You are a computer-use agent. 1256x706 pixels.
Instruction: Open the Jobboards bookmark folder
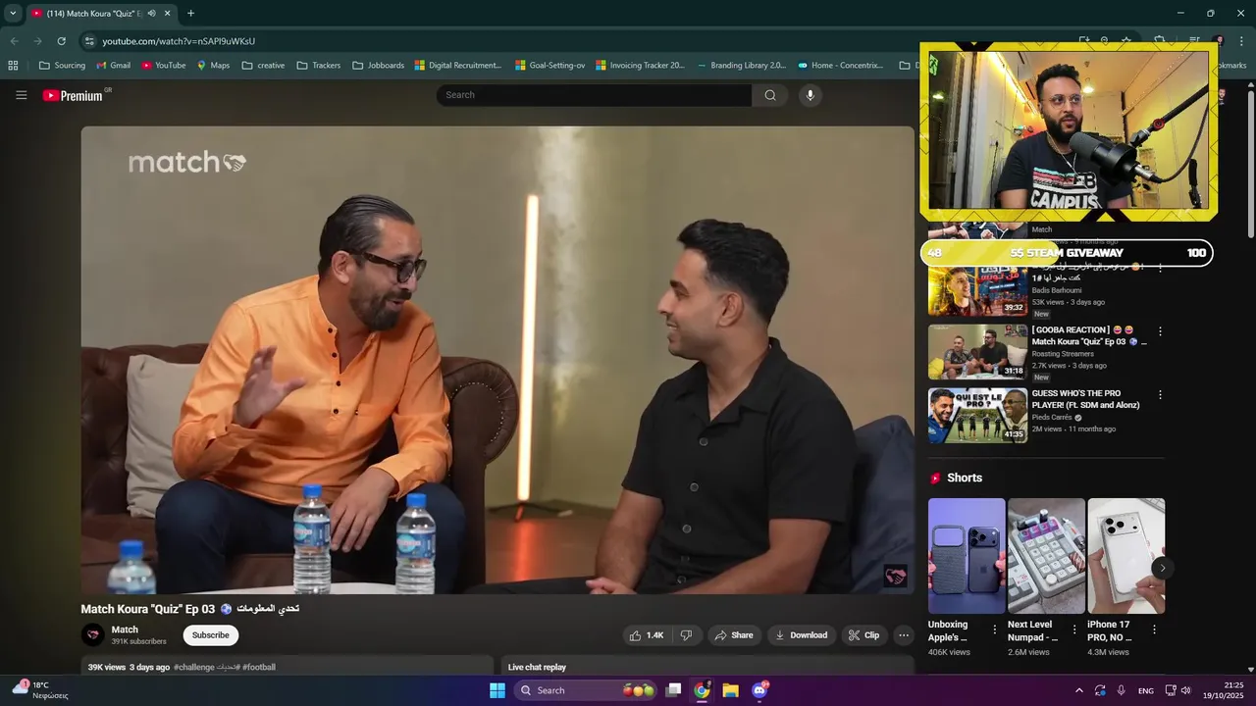pos(377,66)
